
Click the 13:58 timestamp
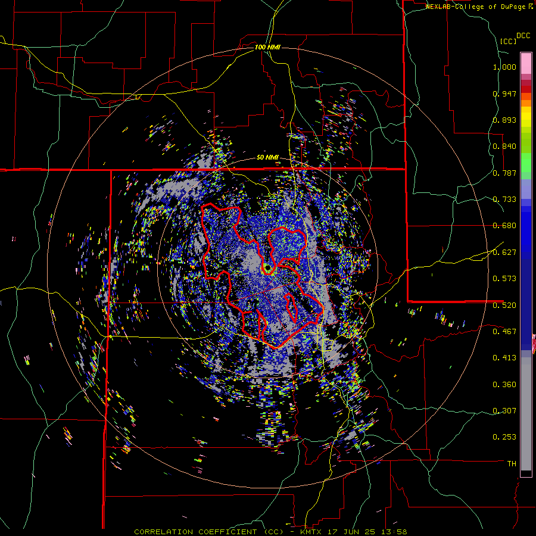394,532
